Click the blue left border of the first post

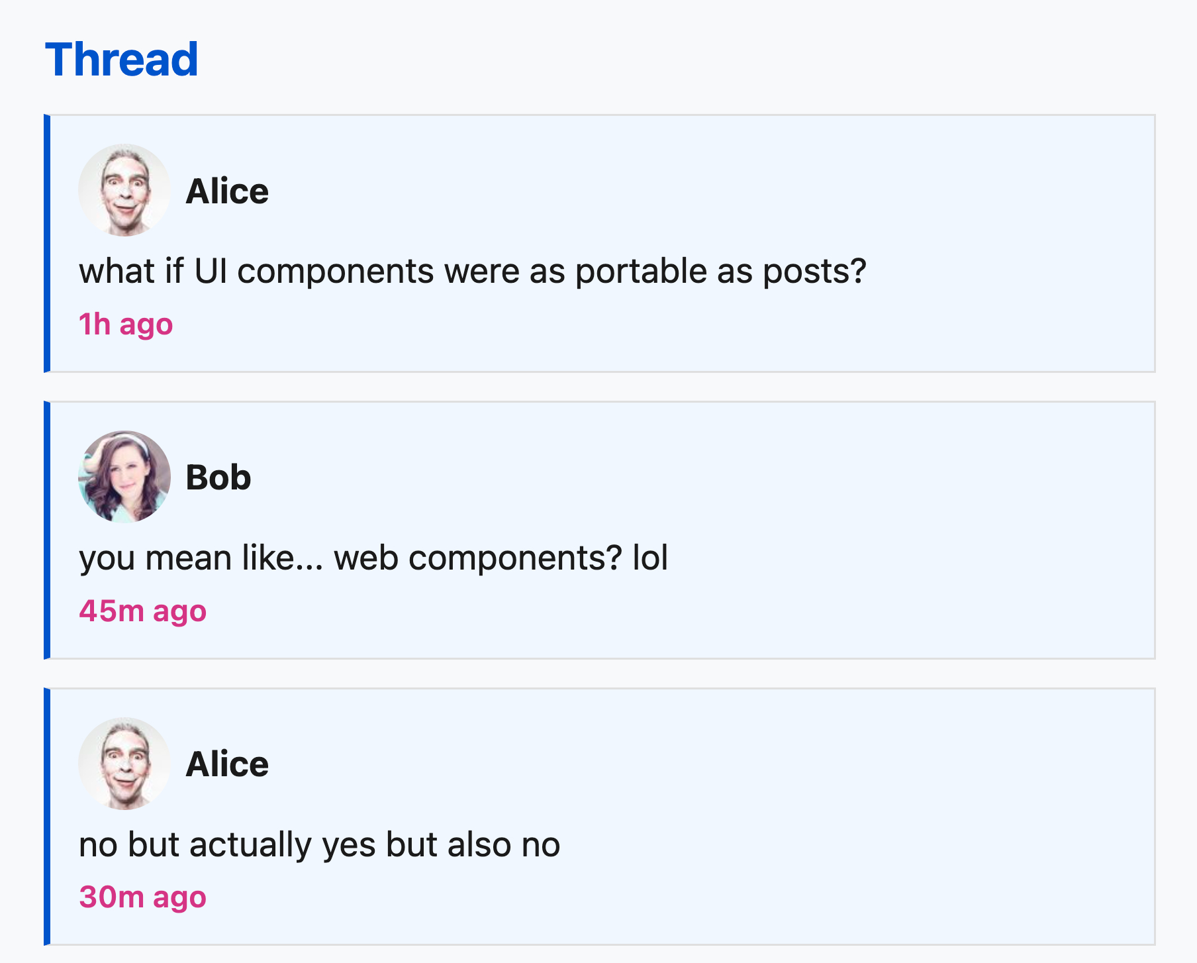pos(47,243)
